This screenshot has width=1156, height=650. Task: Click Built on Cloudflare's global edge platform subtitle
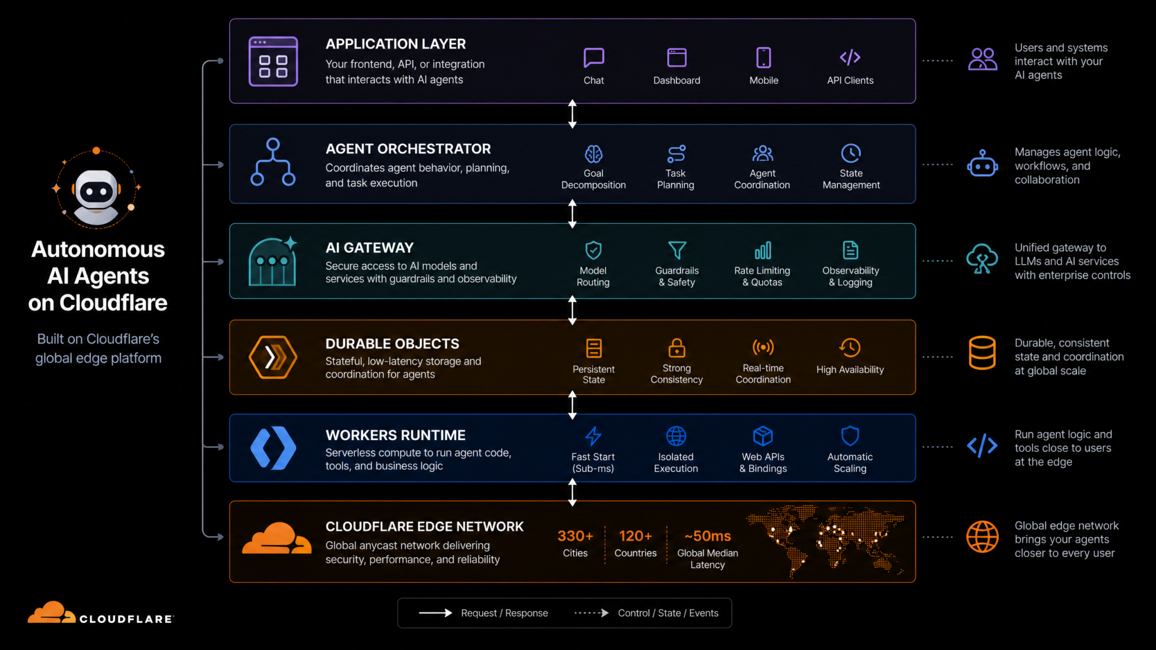98,348
